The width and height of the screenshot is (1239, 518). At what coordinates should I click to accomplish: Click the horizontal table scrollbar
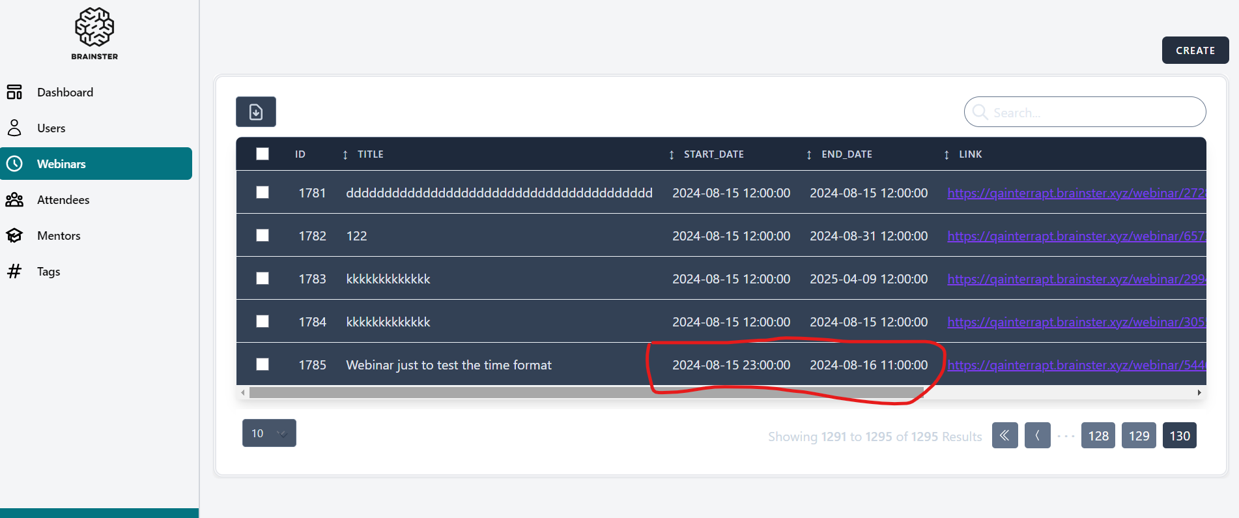coord(586,392)
